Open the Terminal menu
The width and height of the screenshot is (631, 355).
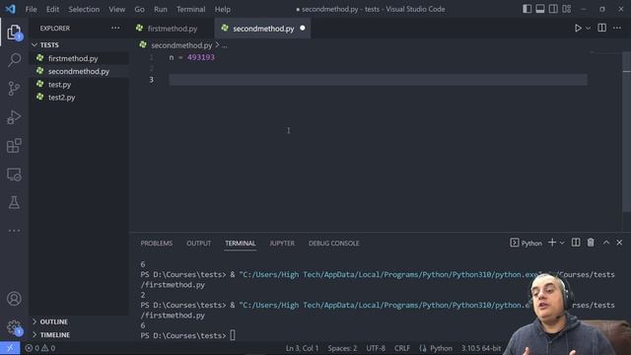click(190, 9)
